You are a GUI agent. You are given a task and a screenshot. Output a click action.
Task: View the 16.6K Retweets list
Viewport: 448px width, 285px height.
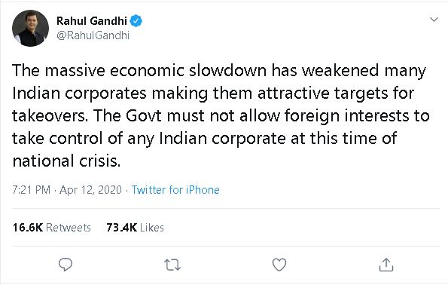[52, 228]
